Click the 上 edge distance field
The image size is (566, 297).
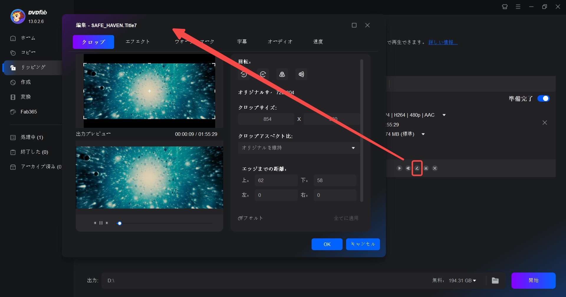coord(276,180)
